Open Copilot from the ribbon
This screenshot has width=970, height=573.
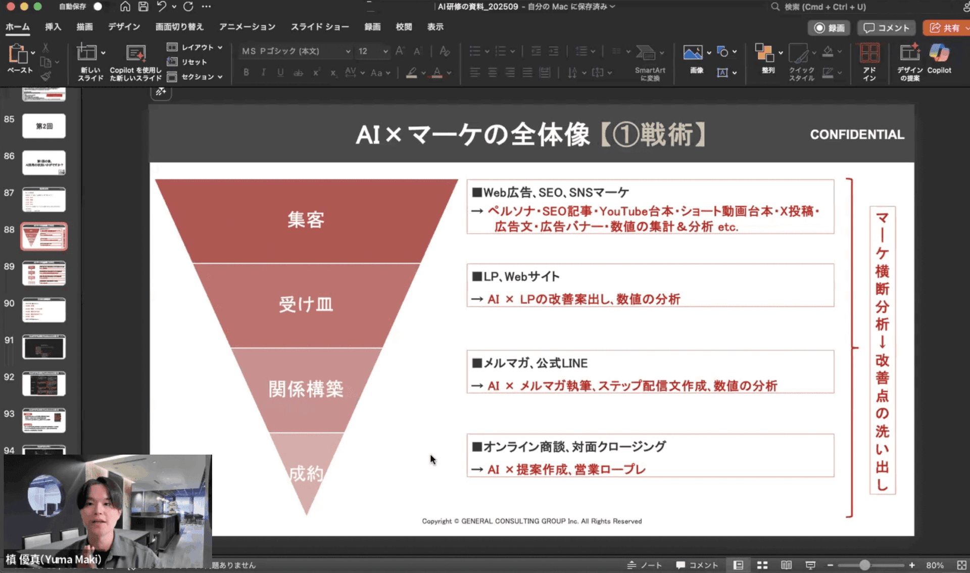(939, 60)
